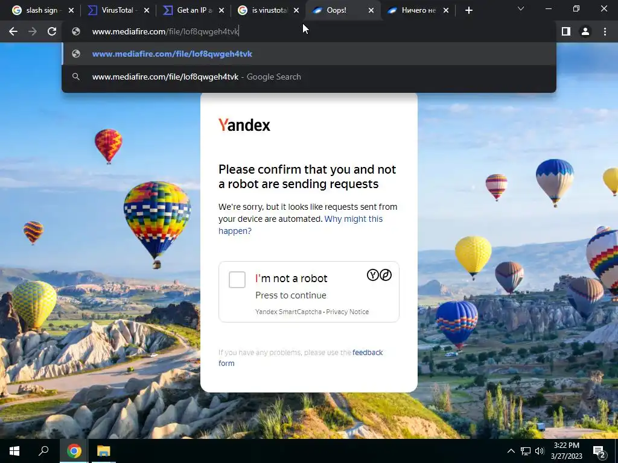Image resolution: width=618 pixels, height=463 pixels.
Task: Choose the mediafire Google Search suggestion
Action: pyautogui.click(x=308, y=77)
